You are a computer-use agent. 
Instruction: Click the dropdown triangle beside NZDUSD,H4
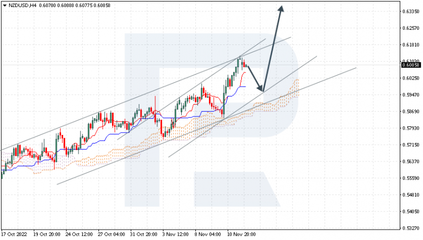pyautogui.click(x=4, y=5)
